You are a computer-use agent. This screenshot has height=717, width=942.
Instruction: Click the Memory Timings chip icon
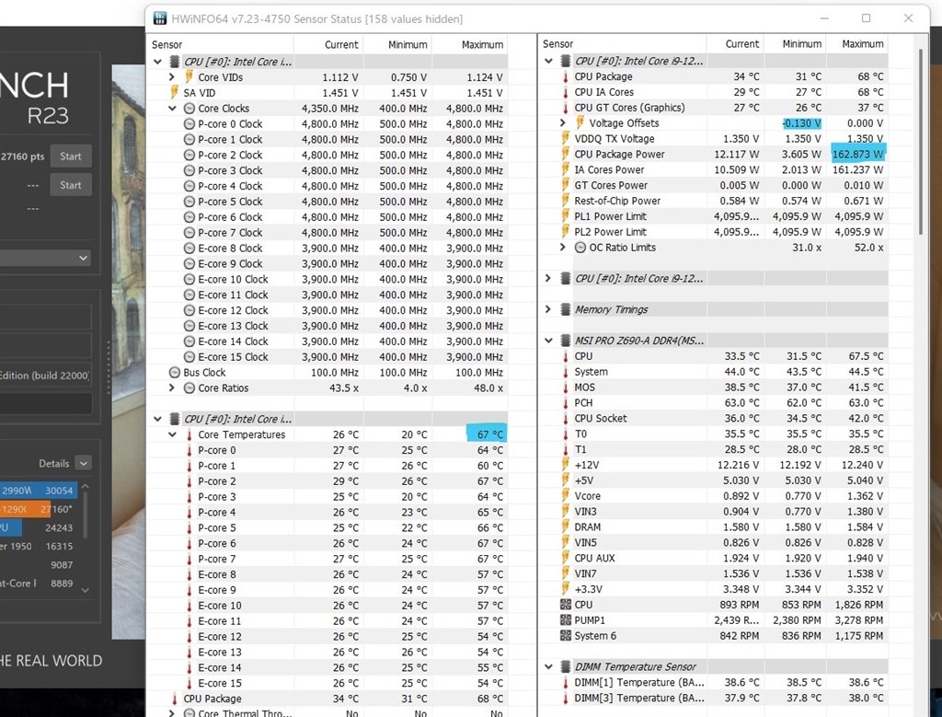[566, 309]
